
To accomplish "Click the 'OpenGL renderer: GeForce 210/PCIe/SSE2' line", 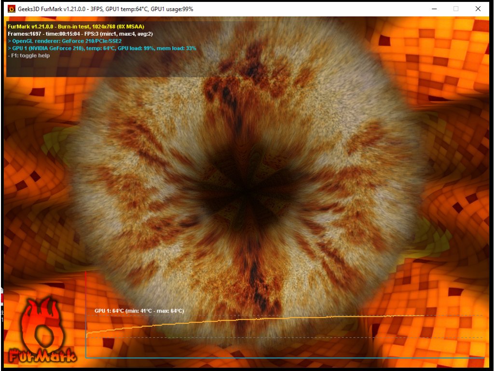I will click(65, 41).
